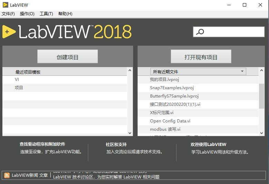Minimize the LabVIEW window

point(229,5)
